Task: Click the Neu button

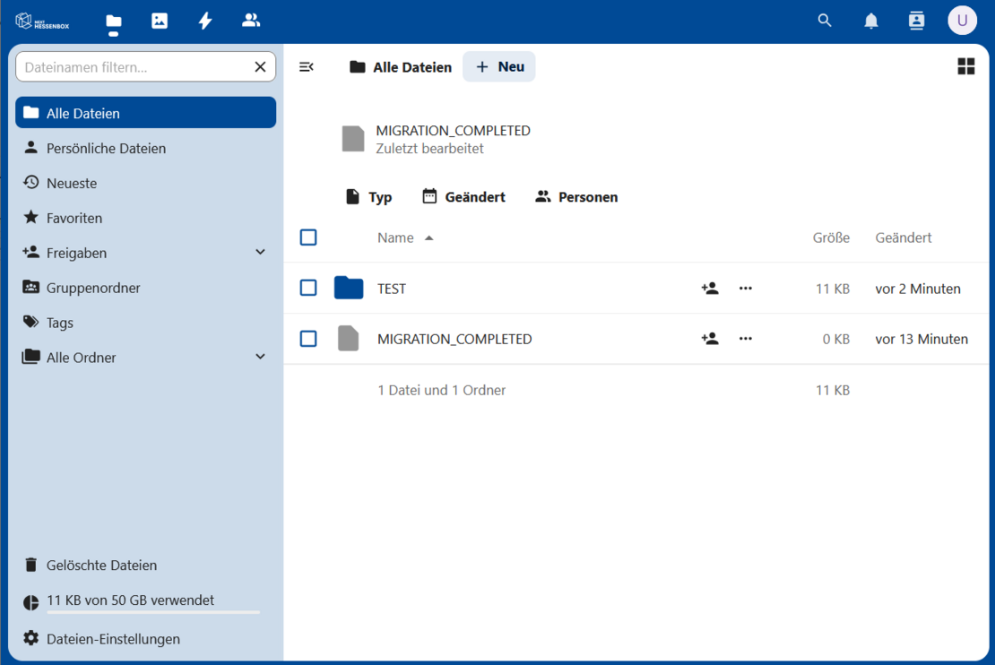Action: [x=499, y=67]
